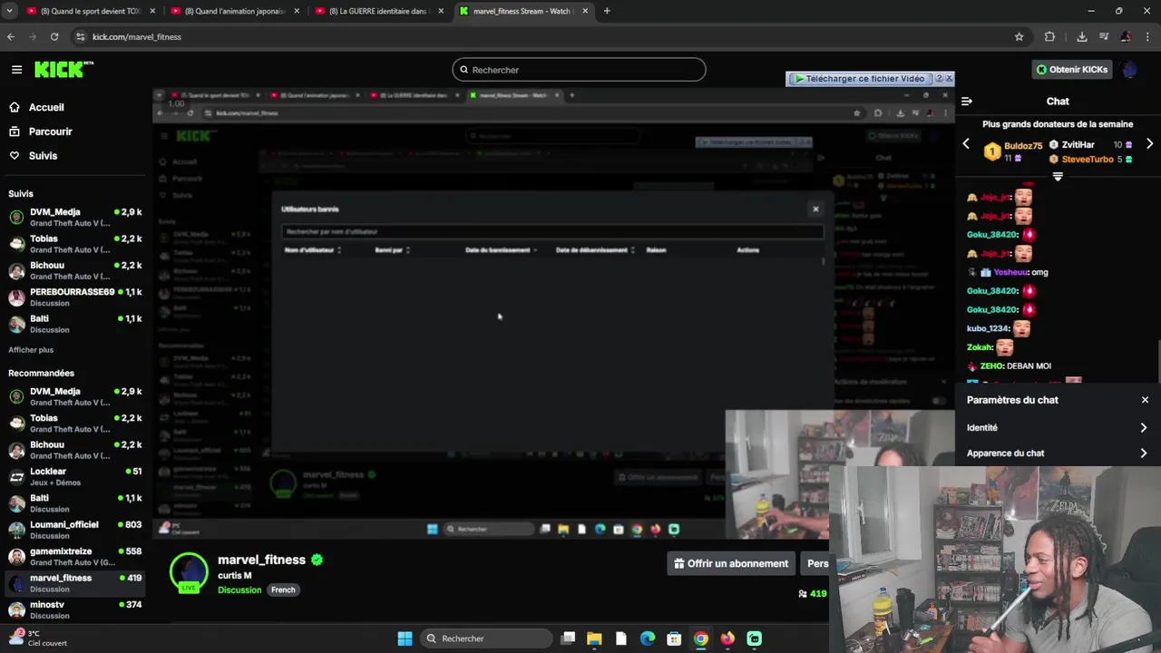Click donor SteveeTurbo

click(1087, 159)
